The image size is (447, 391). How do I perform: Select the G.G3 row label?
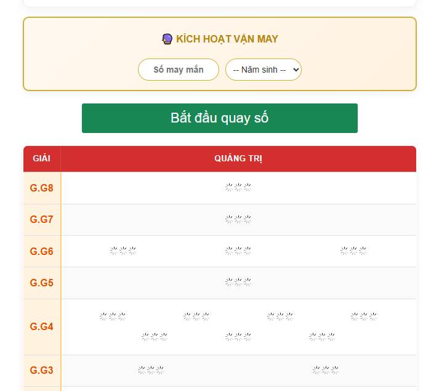42,370
